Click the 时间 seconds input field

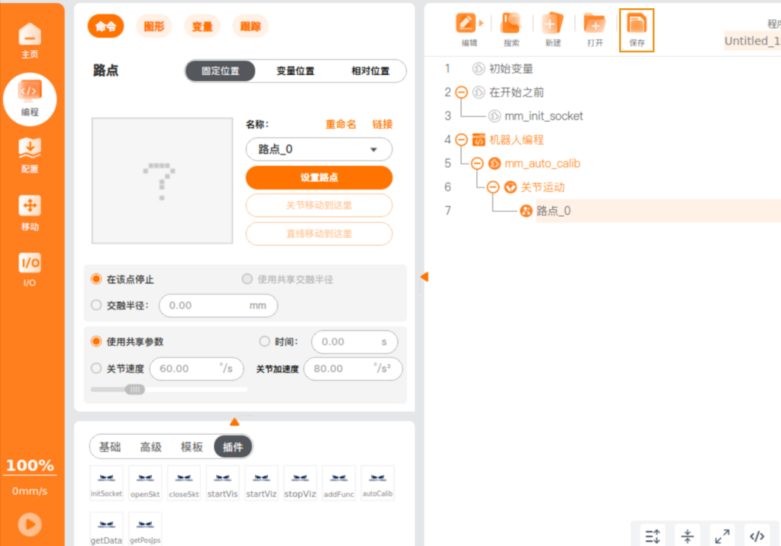pyautogui.click(x=355, y=342)
